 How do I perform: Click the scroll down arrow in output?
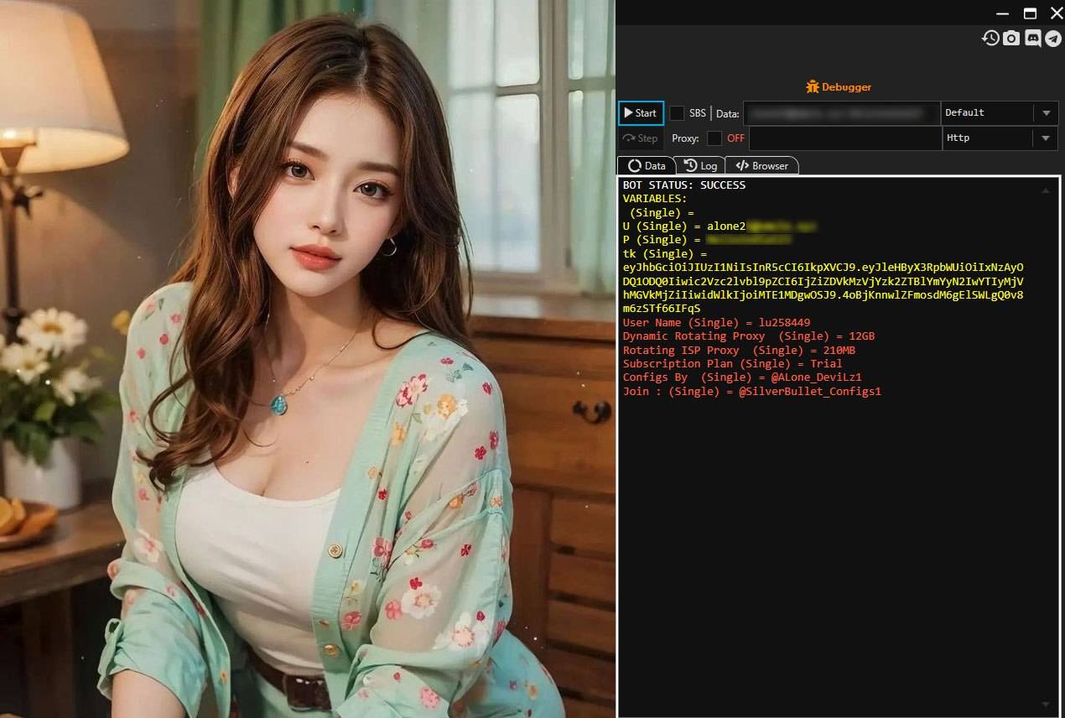click(x=1045, y=704)
